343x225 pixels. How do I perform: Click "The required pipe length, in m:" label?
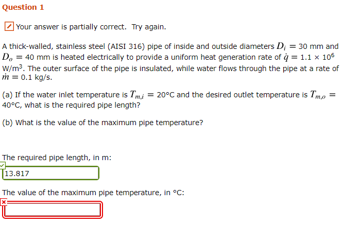pyautogui.click(x=57, y=158)
